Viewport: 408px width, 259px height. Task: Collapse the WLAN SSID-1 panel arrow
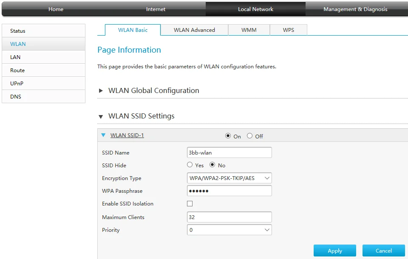[x=103, y=135]
